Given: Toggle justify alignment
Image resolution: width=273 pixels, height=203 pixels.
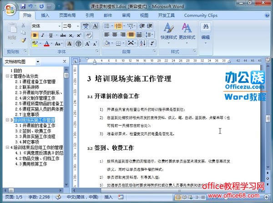Looking at the screenshot, I should 131,35.
